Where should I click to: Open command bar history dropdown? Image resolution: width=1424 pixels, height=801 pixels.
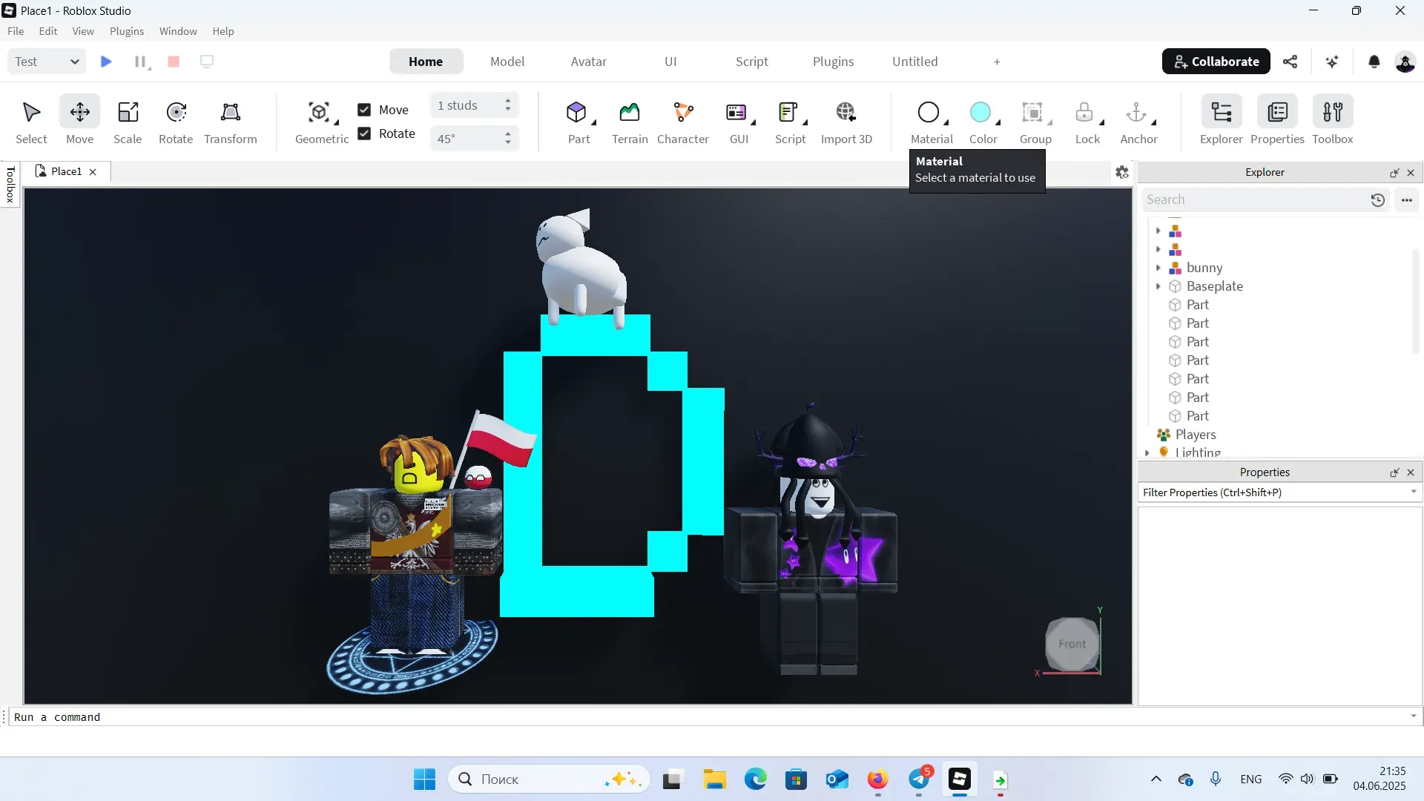tap(1414, 716)
